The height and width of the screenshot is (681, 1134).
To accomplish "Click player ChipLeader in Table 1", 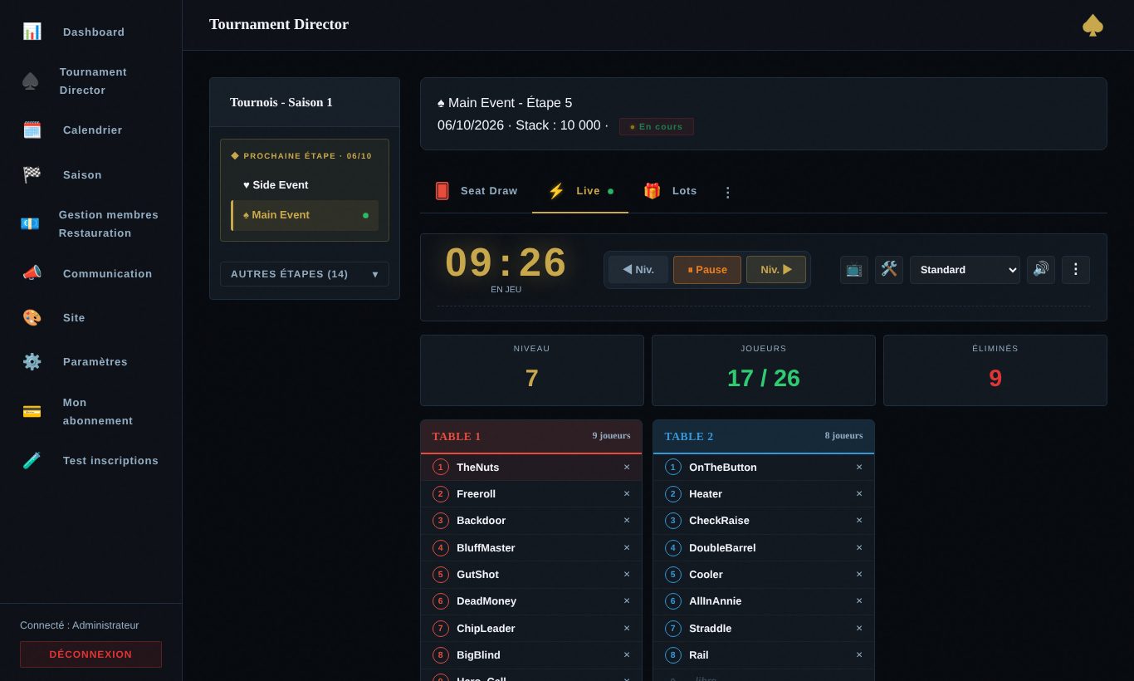I will (x=531, y=628).
